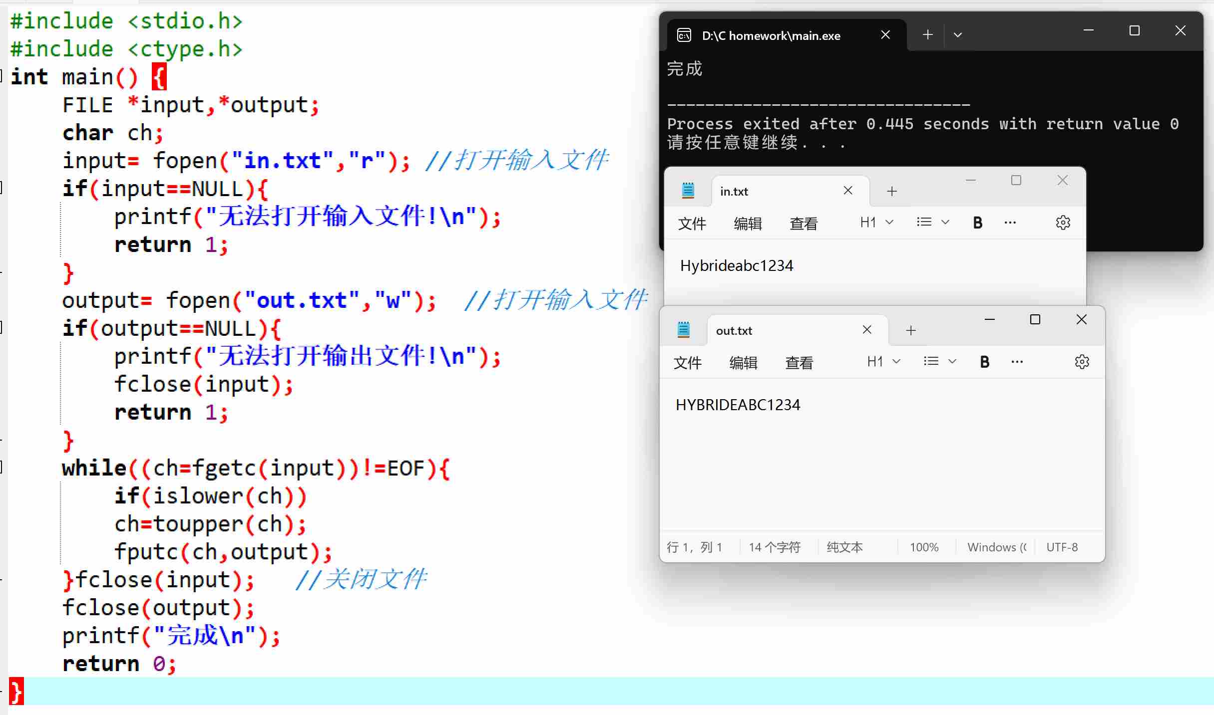This screenshot has height=715, width=1214.
Task: Add new tab in out.txt Notepad
Action: point(911,330)
